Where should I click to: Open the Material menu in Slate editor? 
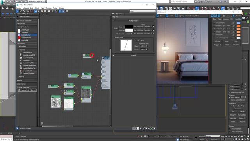26,8
